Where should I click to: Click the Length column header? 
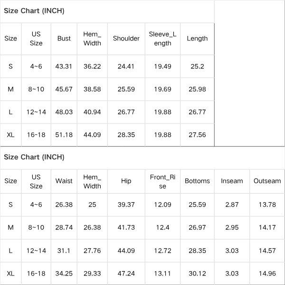197,38
